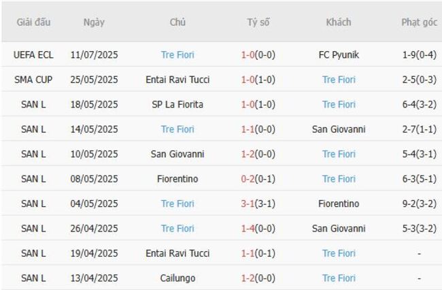Click the "Phạt góc" column header
This screenshot has height=290, width=442.
tap(419, 22)
